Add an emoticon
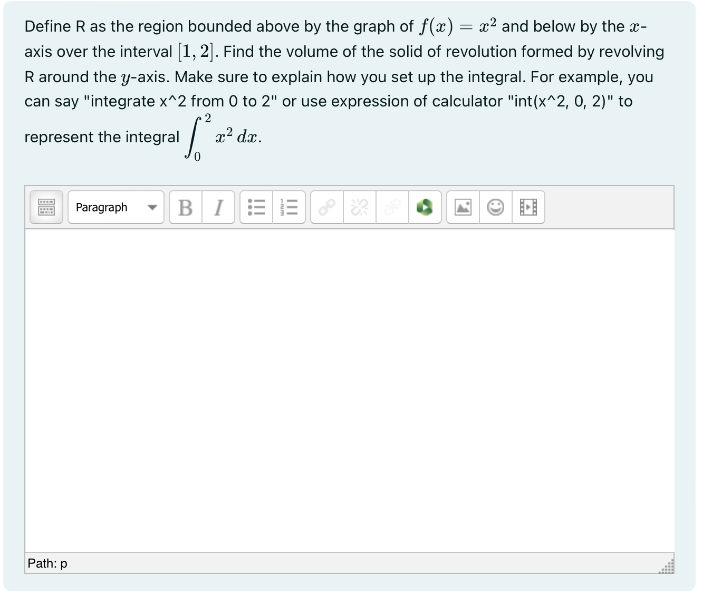 pos(495,207)
